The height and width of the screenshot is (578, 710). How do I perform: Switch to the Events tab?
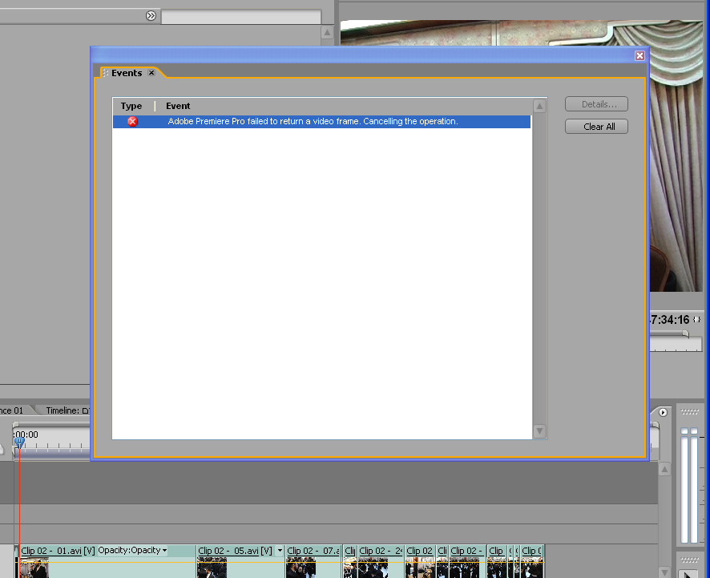[x=127, y=73]
